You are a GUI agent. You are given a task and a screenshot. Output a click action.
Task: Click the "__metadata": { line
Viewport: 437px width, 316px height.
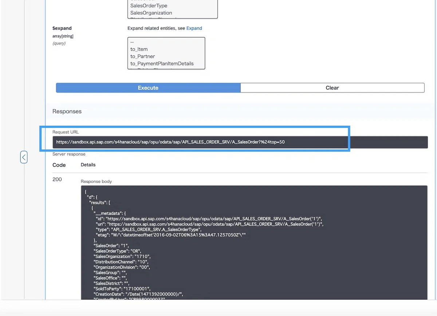110,213
